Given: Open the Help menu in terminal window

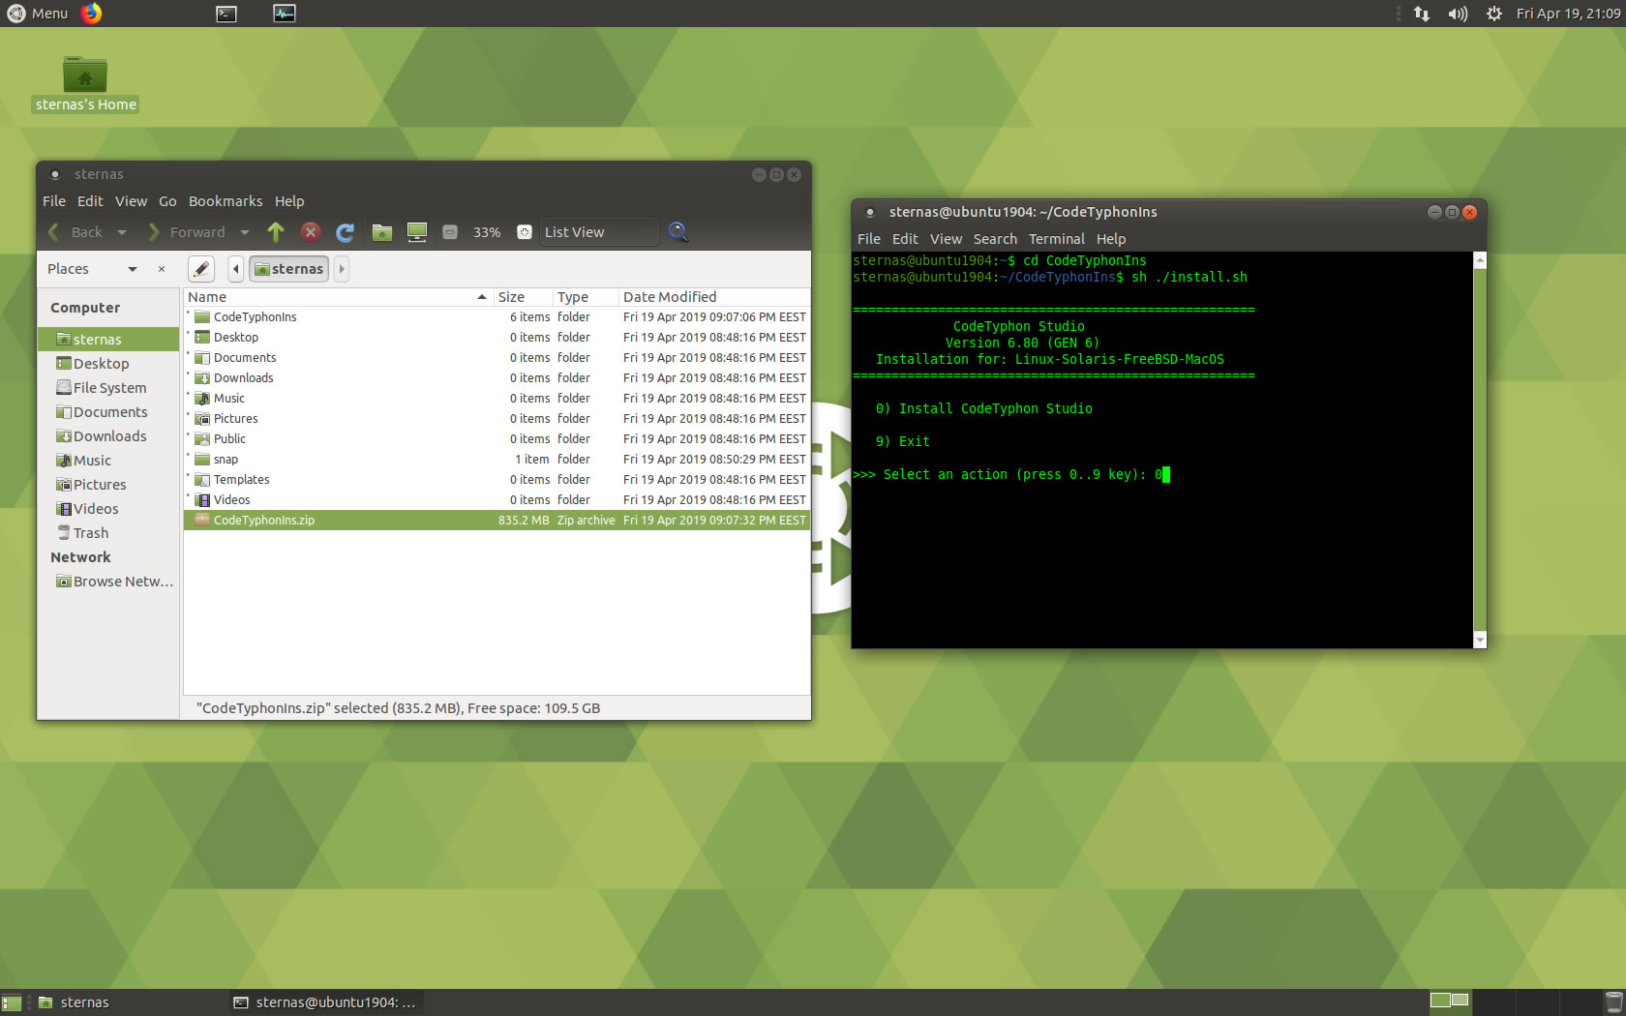Looking at the screenshot, I should pos(1111,239).
